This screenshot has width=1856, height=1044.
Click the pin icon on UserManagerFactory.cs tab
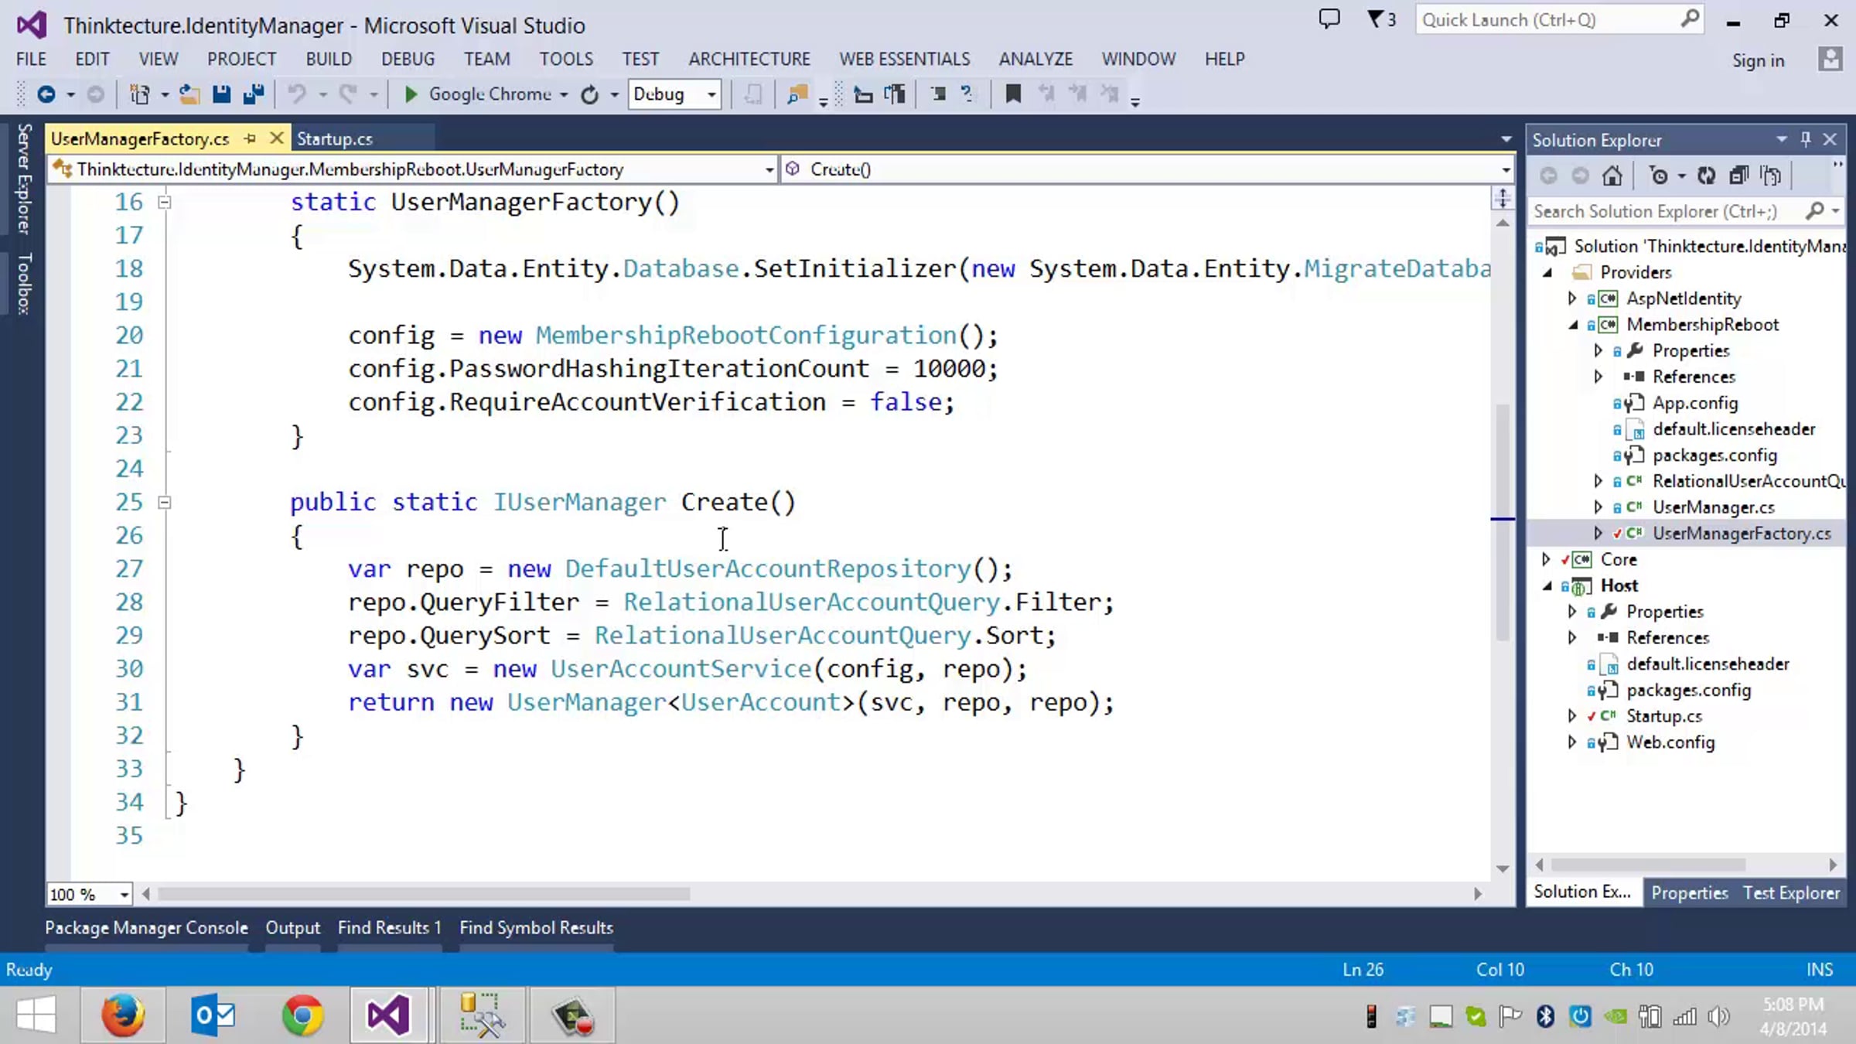[250, 138]
